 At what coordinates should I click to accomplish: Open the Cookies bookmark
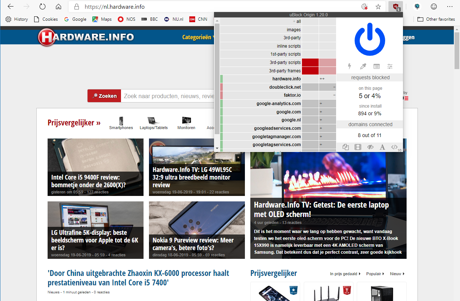tap(46, 19)
